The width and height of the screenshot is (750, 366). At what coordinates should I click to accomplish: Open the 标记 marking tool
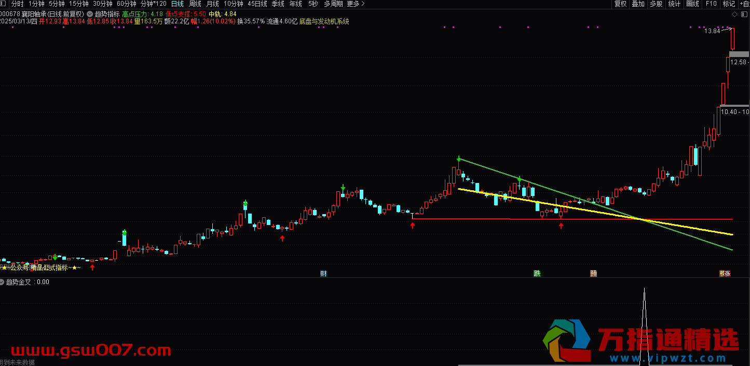[729, 4]
